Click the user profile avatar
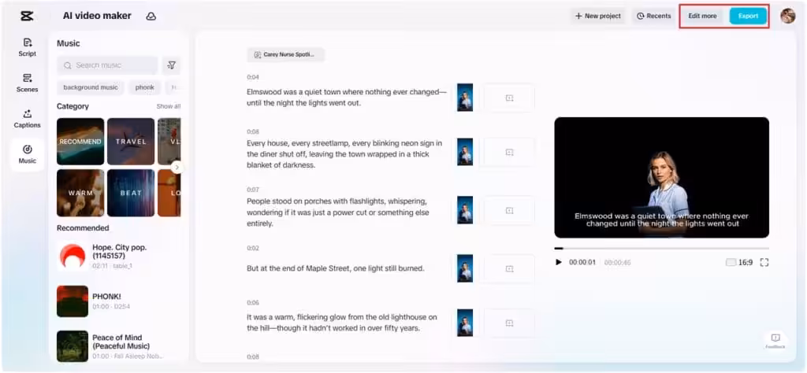This screenshot has height=373, width=807. pyautogui.click(x=787, y=16)
